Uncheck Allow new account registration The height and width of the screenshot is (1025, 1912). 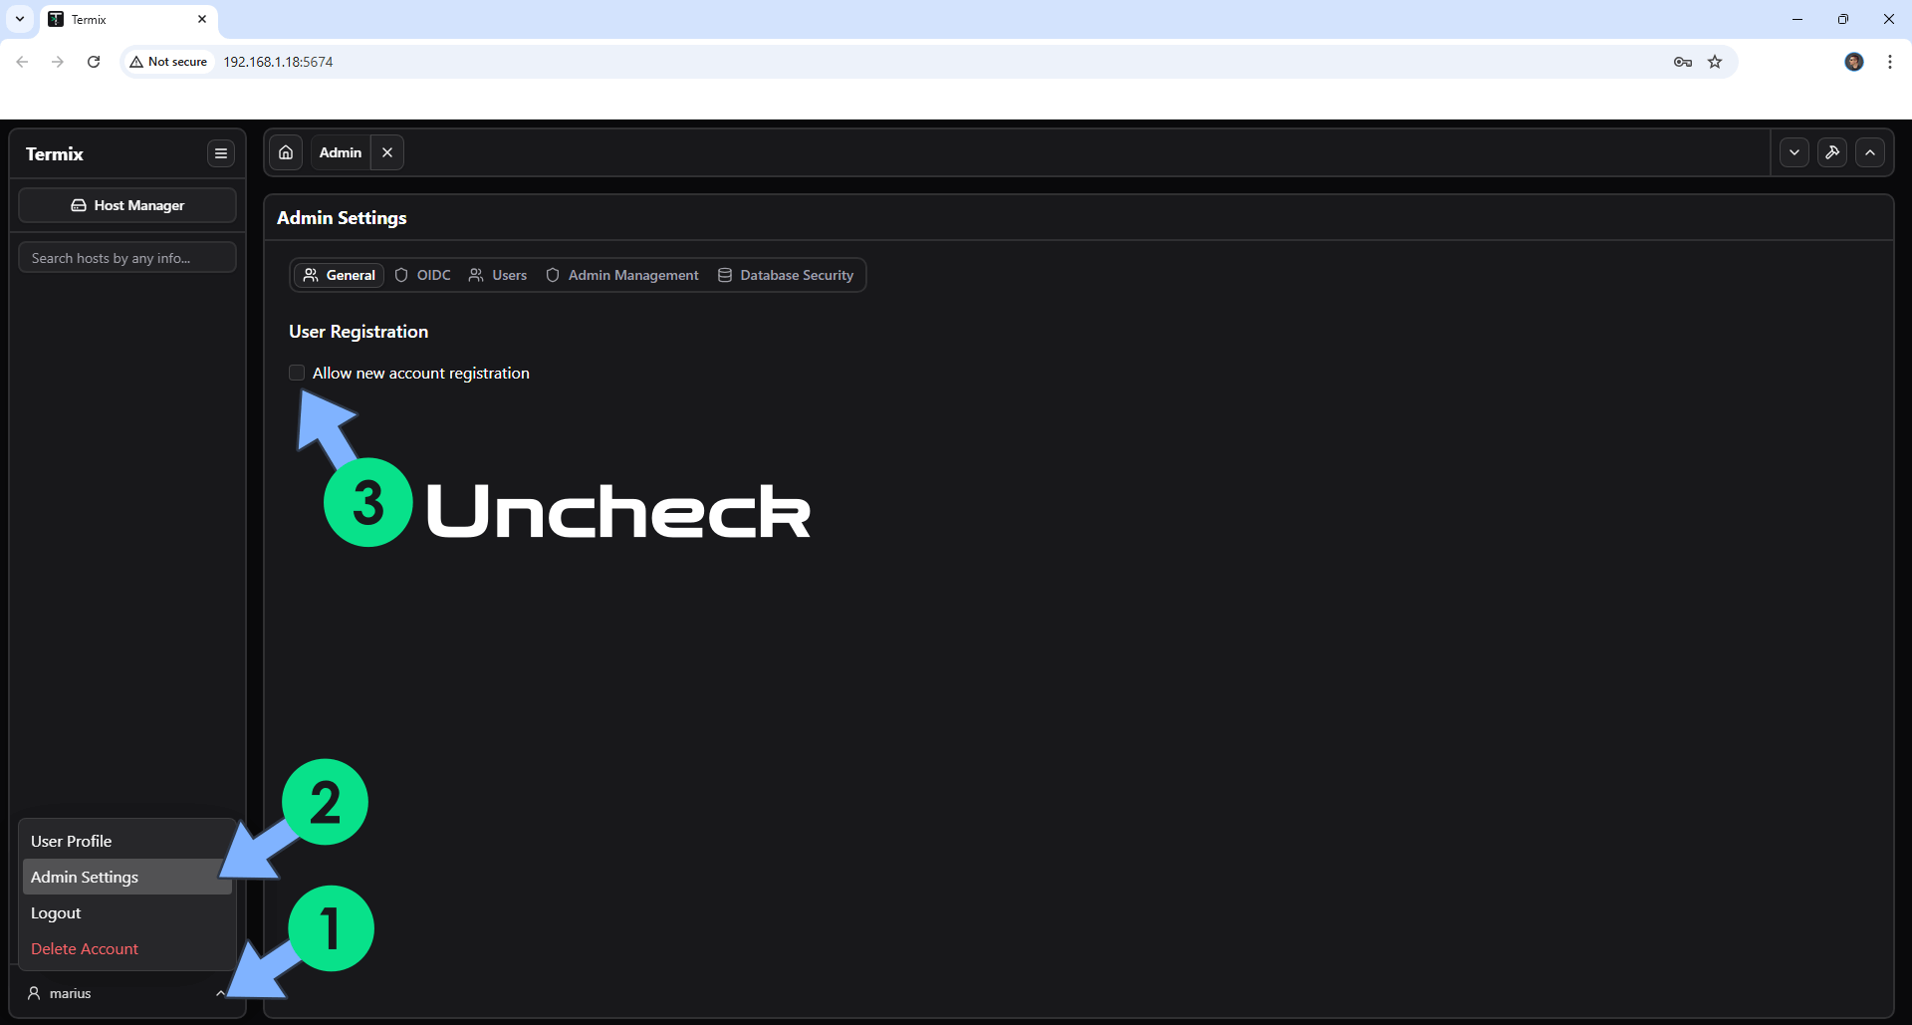click(x=297, y=373)
